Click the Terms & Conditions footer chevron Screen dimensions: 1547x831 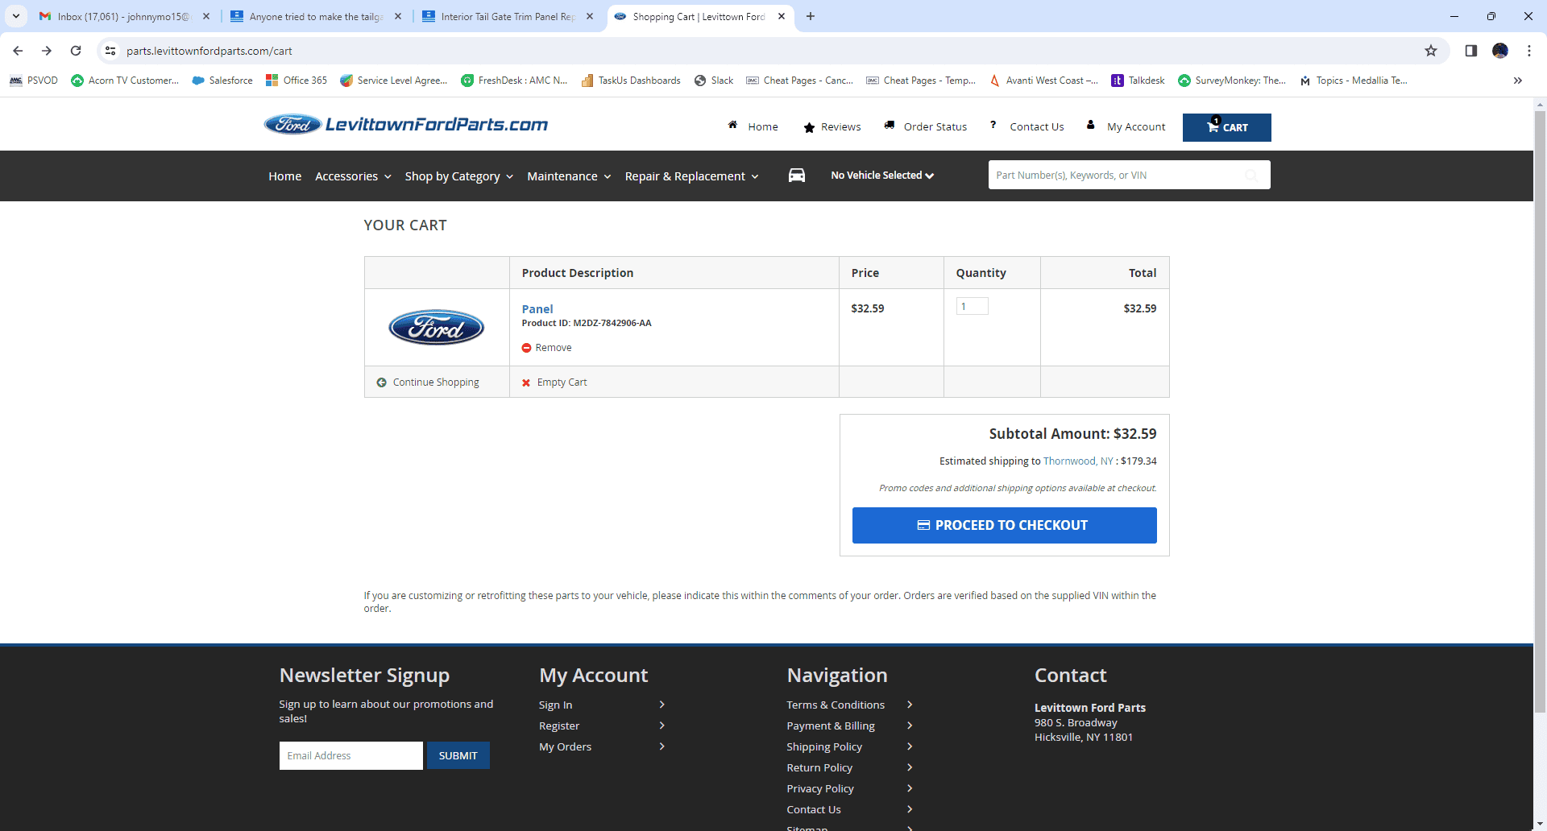910,705
